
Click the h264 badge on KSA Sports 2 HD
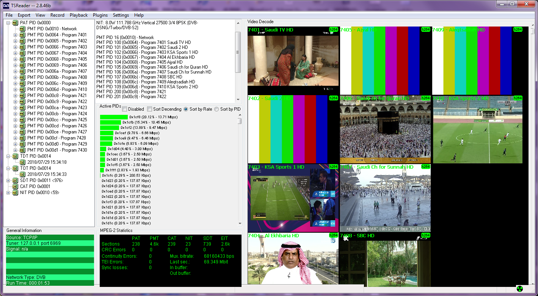click(x=518, y=98)
